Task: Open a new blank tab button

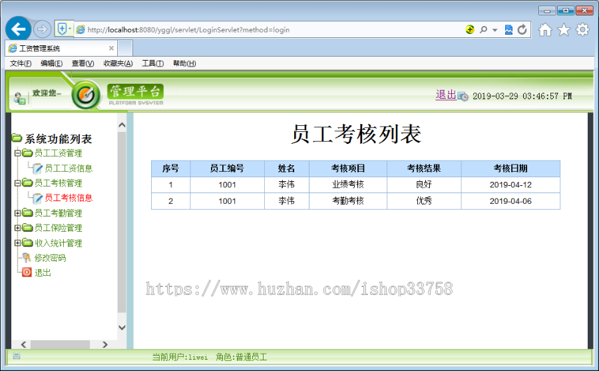Action: 125,49
